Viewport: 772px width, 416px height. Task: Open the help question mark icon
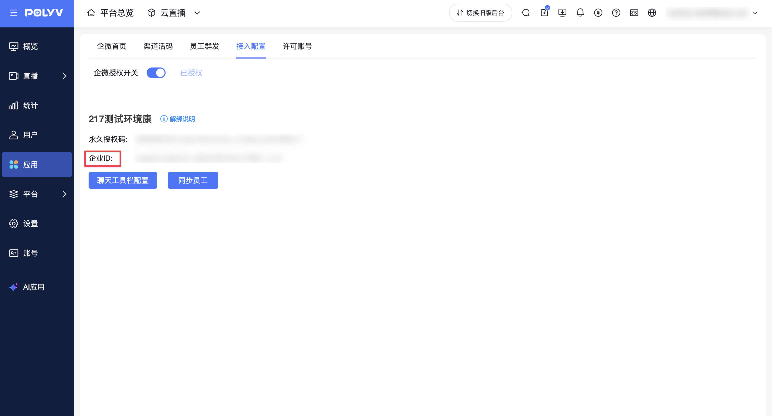click(x=616, y=13)
